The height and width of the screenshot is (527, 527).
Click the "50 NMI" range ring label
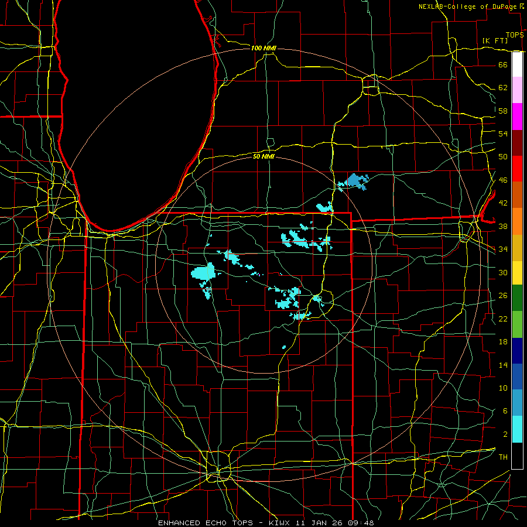click(263, 156)
